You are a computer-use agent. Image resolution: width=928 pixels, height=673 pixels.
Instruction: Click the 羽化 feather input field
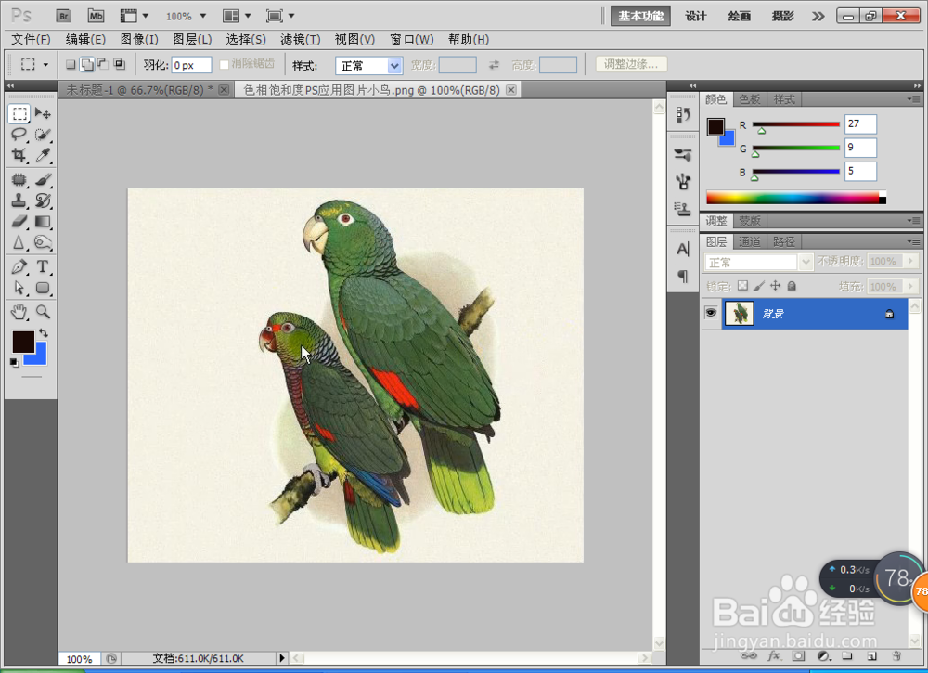point(191,65)
